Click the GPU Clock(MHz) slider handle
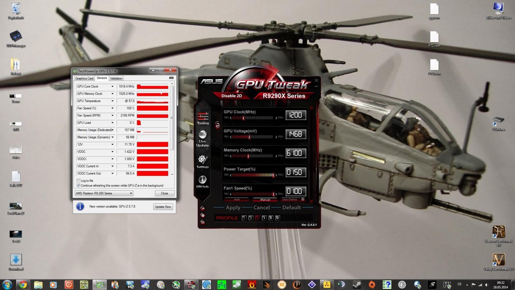Image resolution: width=515 pixels, height=290 pixels. tap(243, 118)
